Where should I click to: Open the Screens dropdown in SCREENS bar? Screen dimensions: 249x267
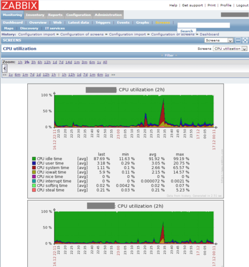[219, 40]
